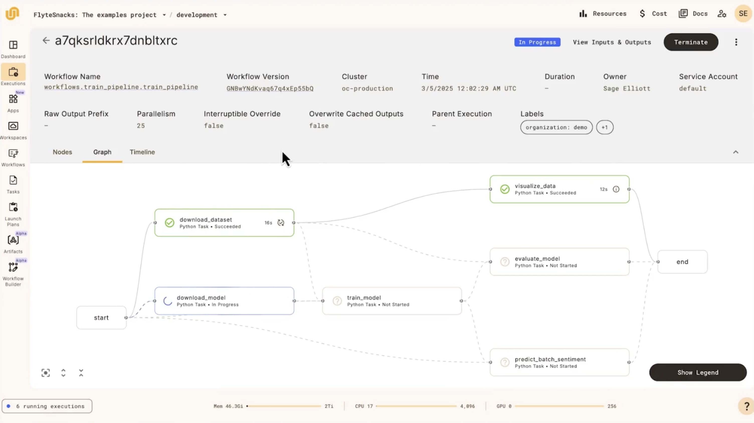Open user settings icon in header
Image resolution: width=754 pixels, height=423 pixels.
pos(721,14)
